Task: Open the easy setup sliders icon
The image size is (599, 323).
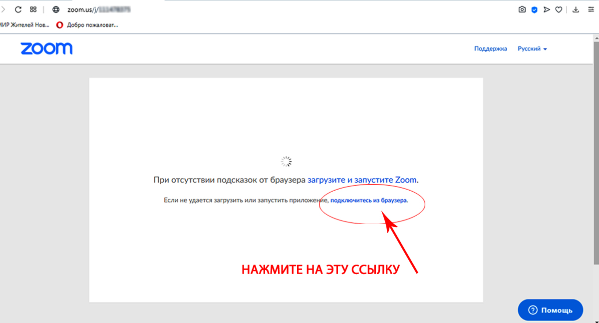Action: click(591, 9)
